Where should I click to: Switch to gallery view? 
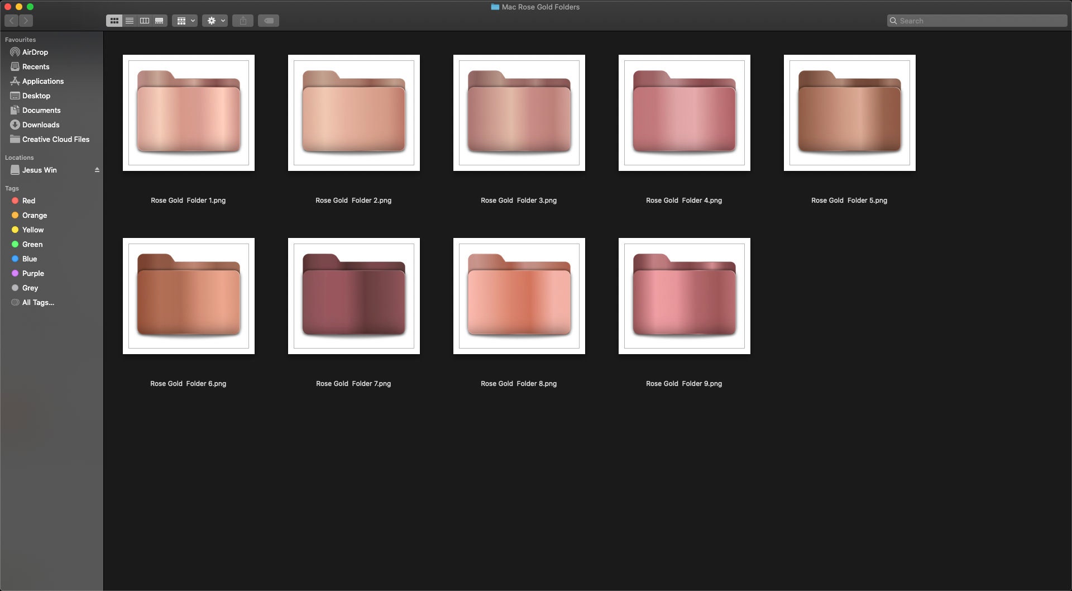coord(159,20)
